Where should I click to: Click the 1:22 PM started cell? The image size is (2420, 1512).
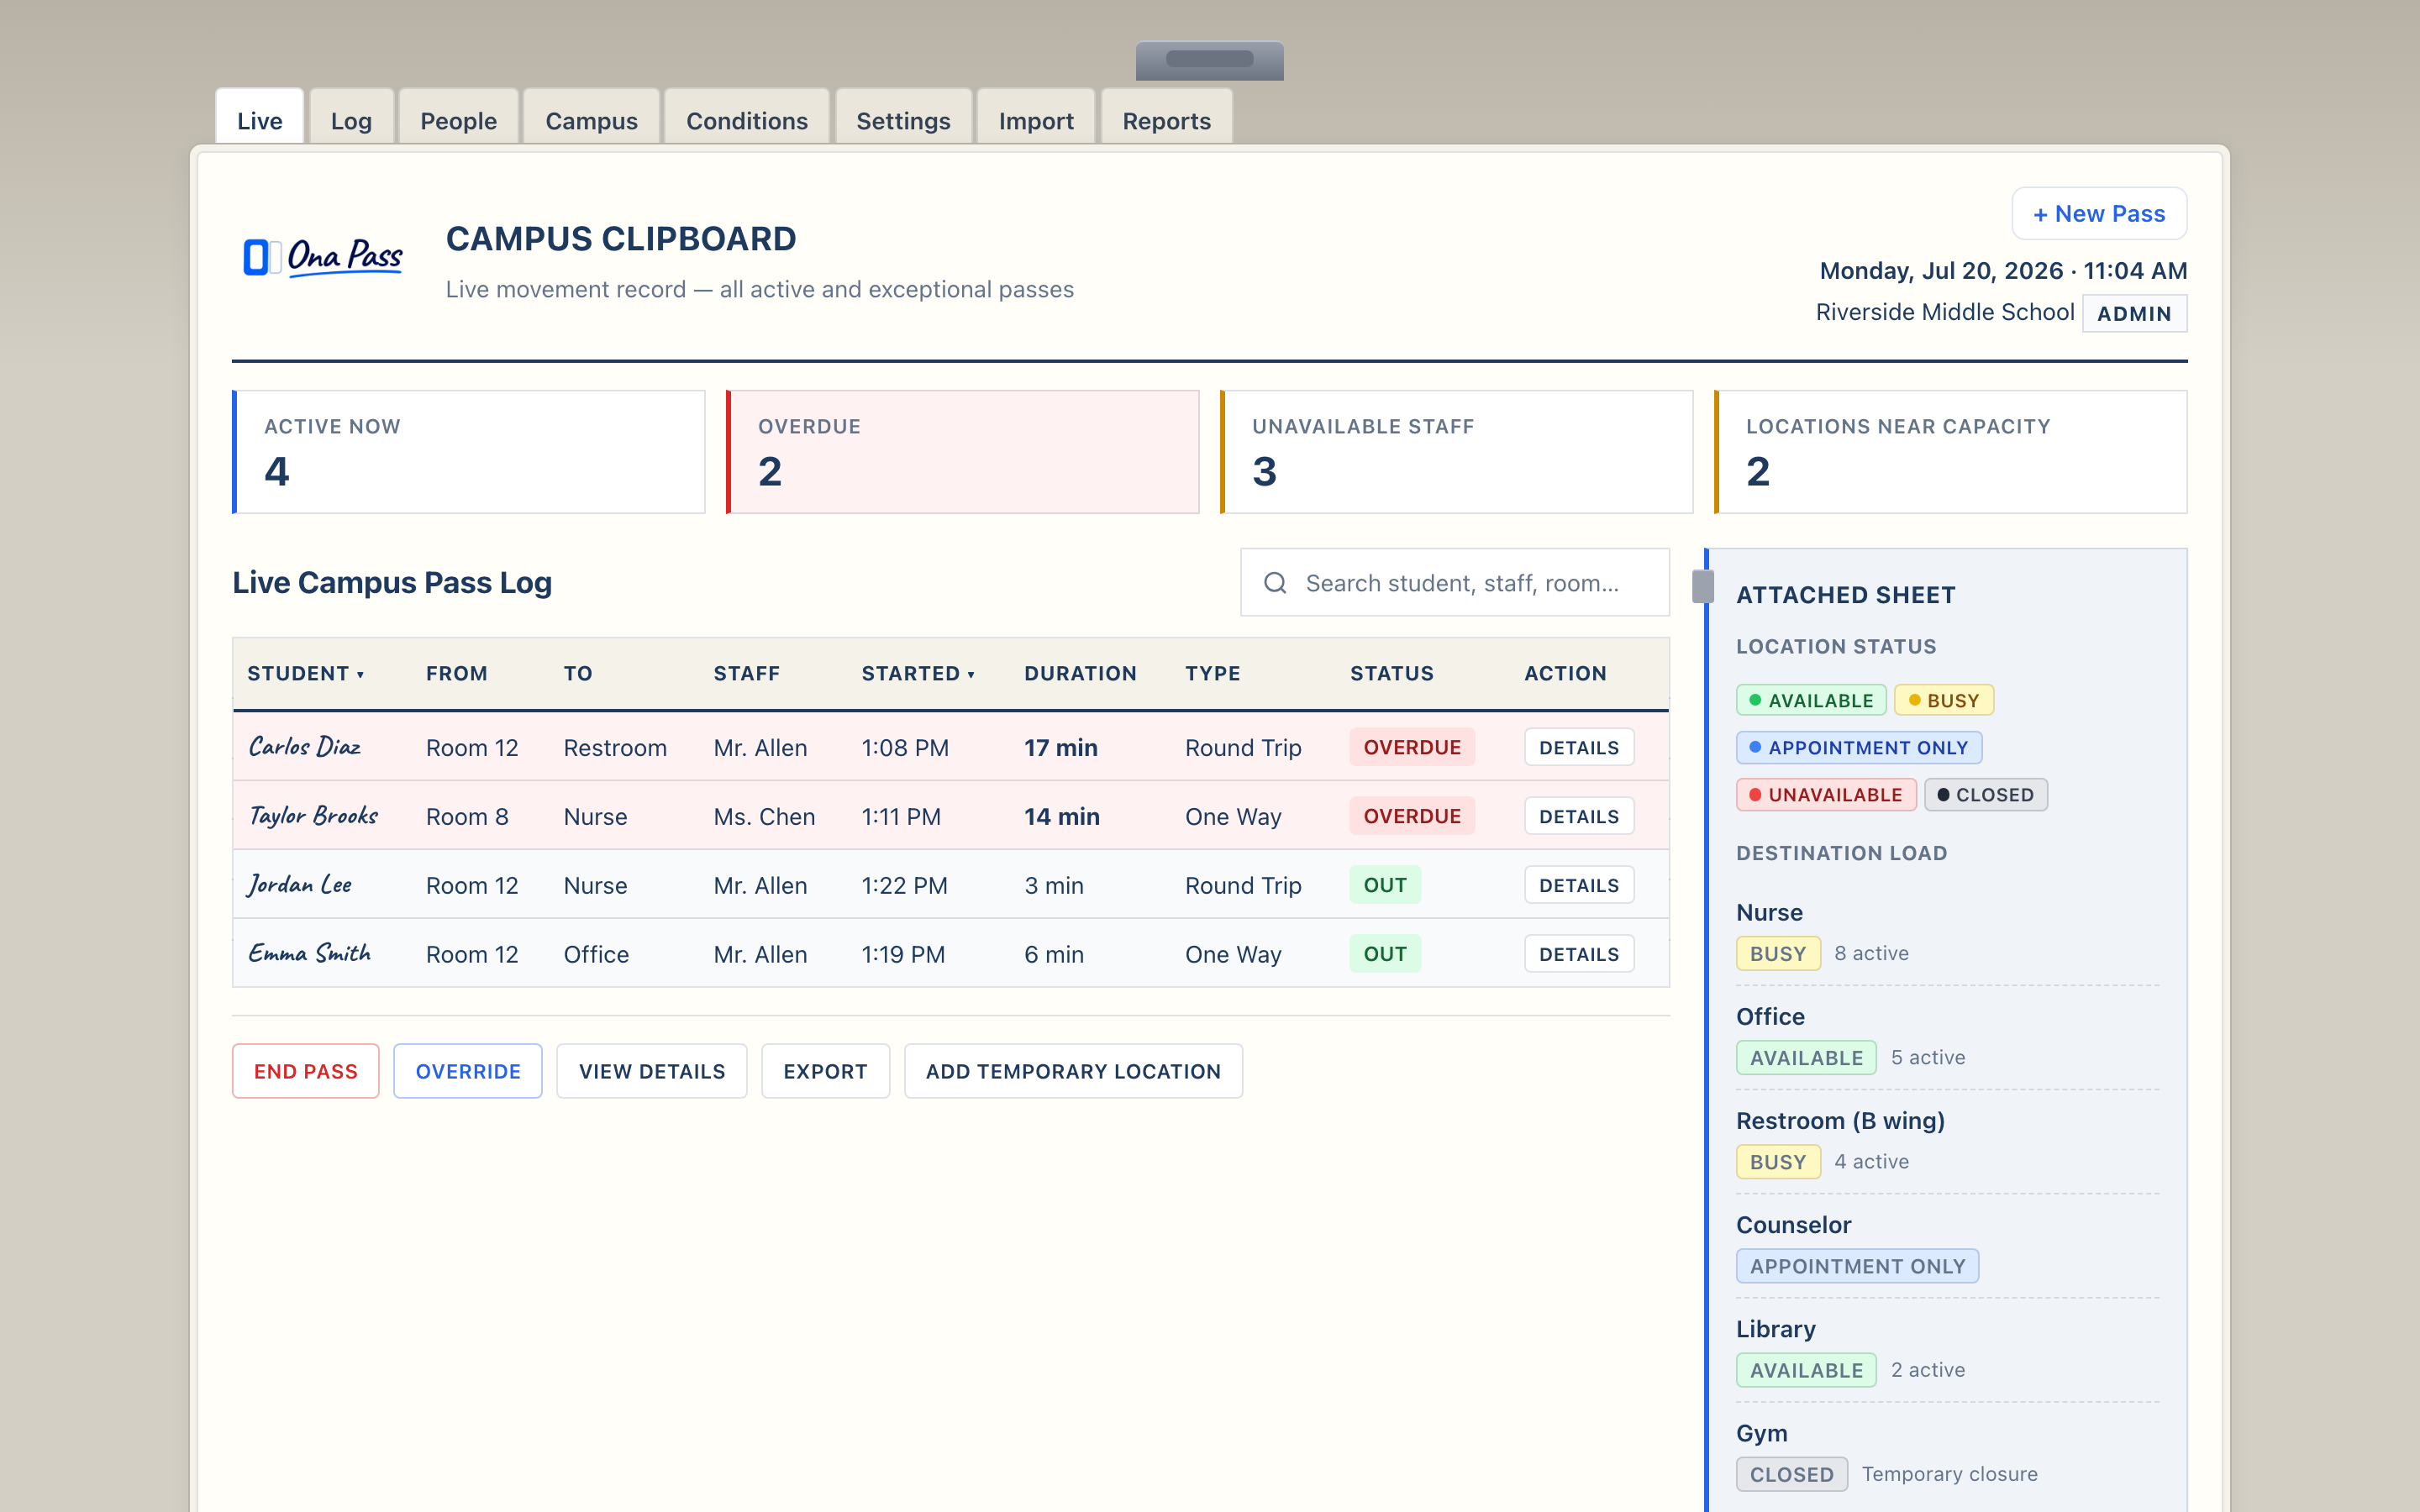(904, 886)
